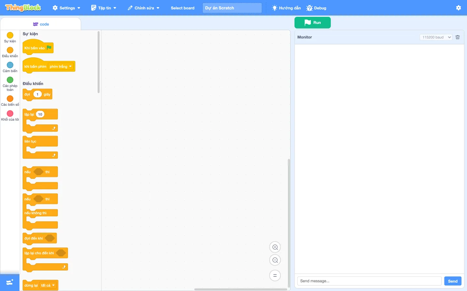Click the add extension icon bottom-left

10,282
